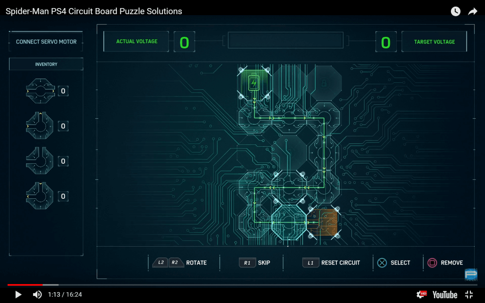Click count 0 beside fourth inventory piece
Image resolution: width=485 pixels, height=303 pixels.
click(x=63, y=196)
